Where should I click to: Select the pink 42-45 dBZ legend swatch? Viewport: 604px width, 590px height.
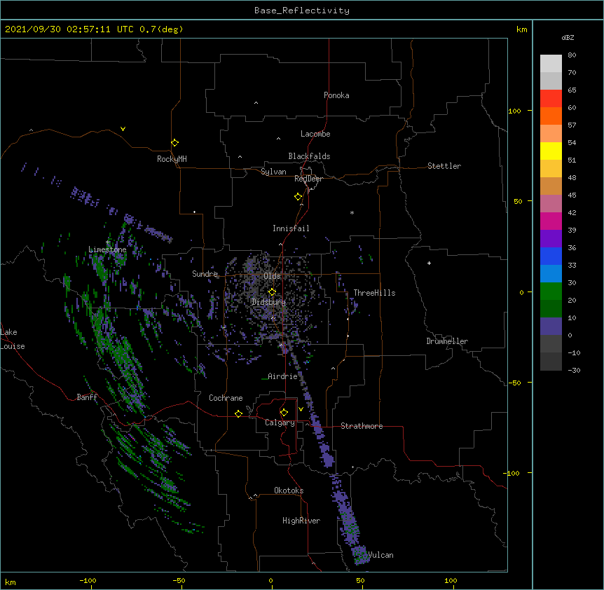click(x=551, y=204)
